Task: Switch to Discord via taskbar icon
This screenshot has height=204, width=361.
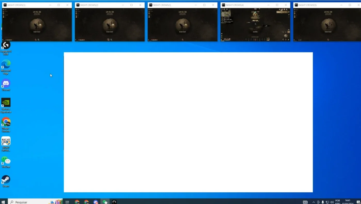Action: click(x=96, y=202)
